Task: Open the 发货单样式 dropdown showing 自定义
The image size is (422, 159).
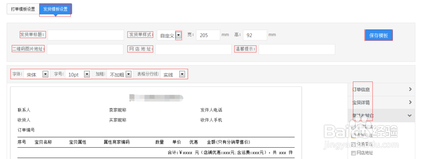Action: [x=170, y=35]
